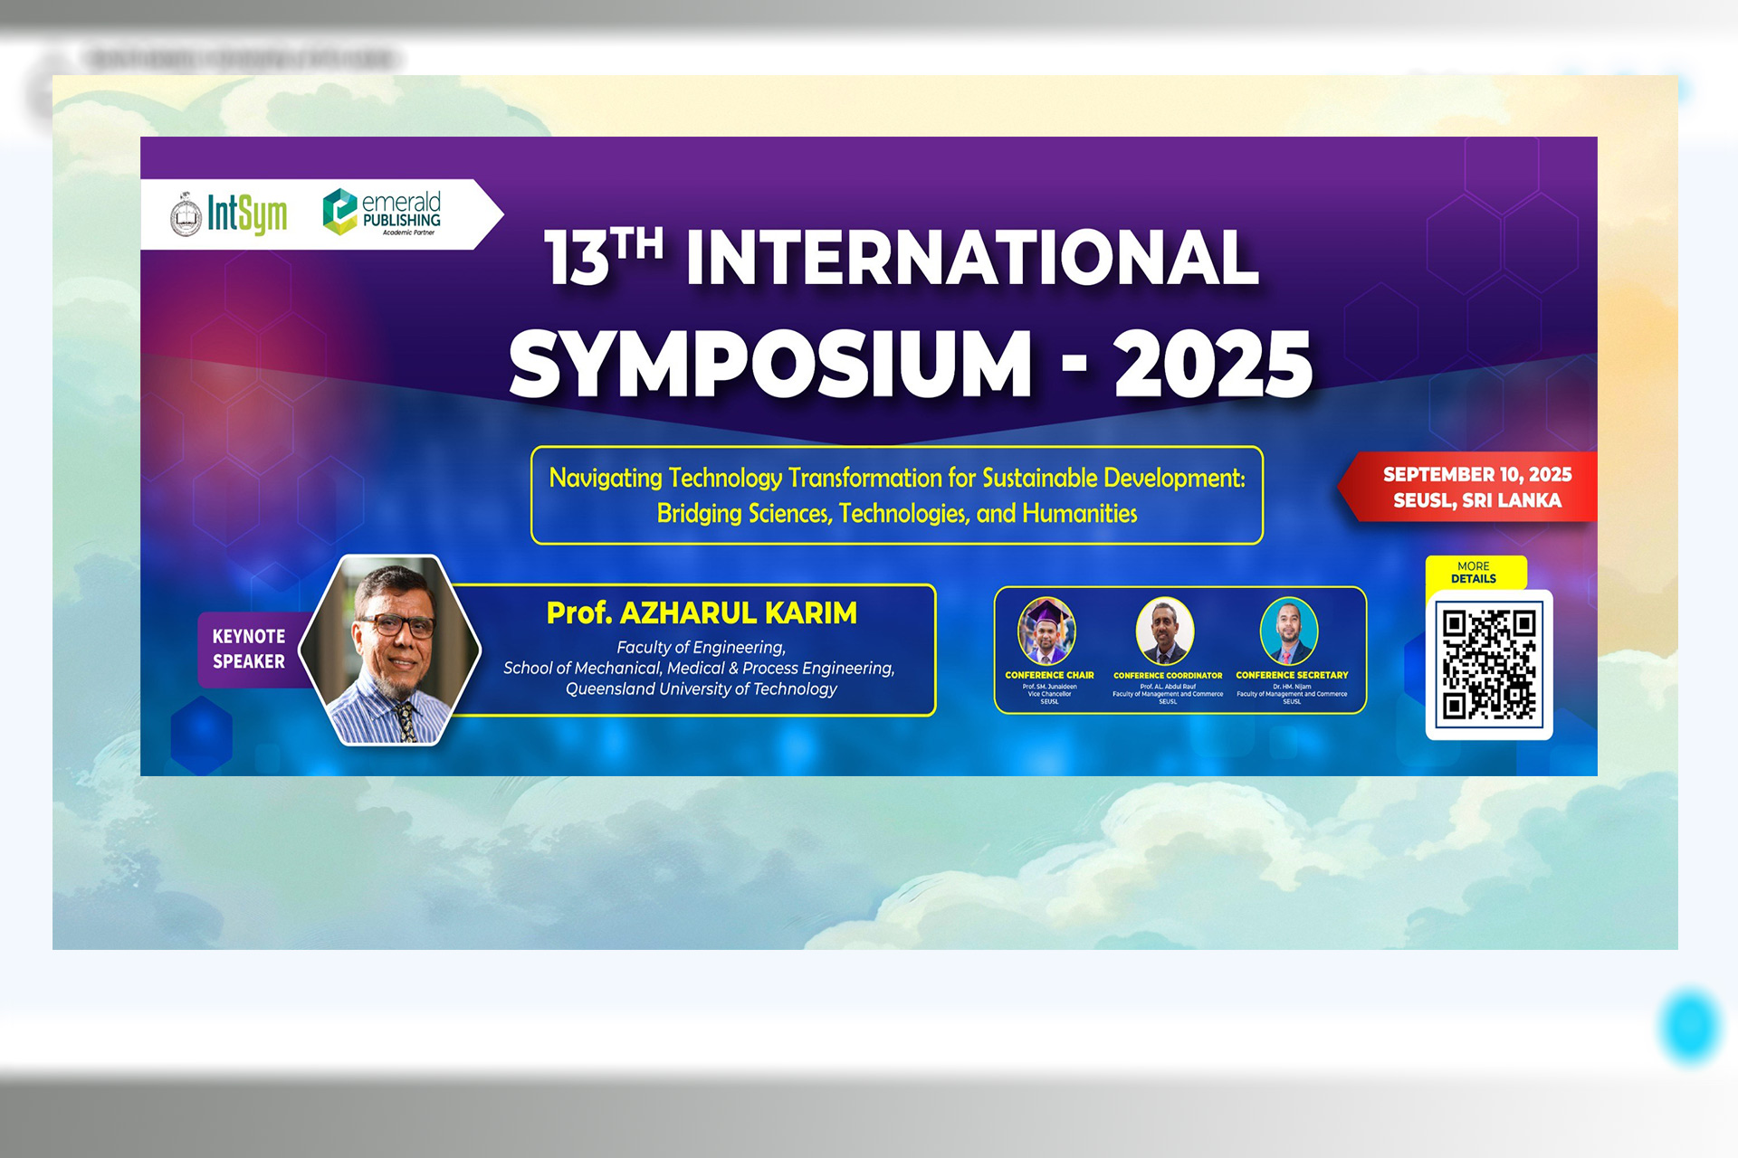Click the "MORE DETAILS" yellow label
Image resolution: width=1738 pixels, height=1158 pixels.
pyautogui.click(x=1475, y=573)
